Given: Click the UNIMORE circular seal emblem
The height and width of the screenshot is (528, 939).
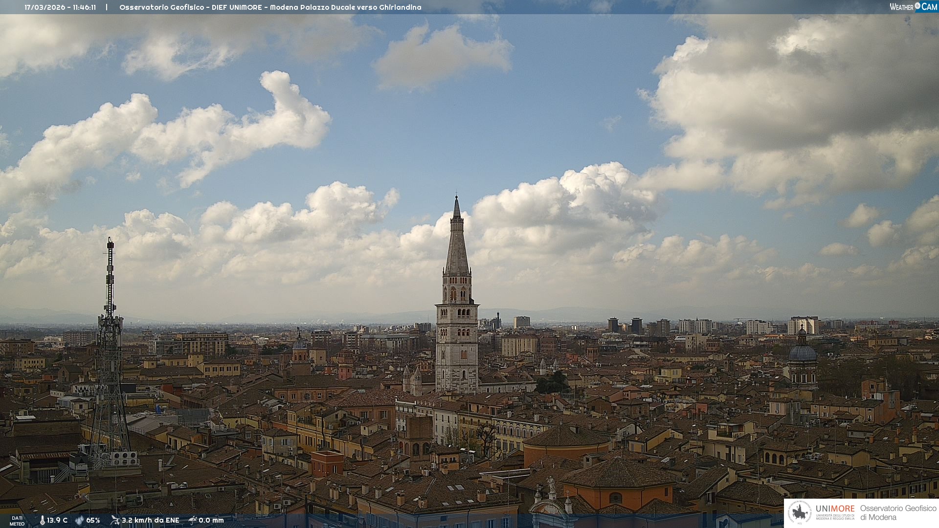Looking at the screenshot, I should (x=800, y=512).
